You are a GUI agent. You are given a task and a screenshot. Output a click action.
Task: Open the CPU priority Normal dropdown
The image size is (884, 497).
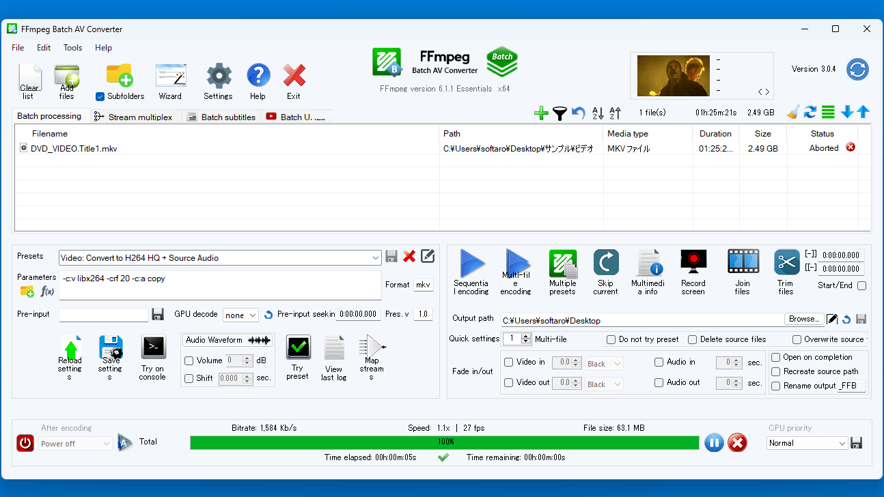click(807, 443)
